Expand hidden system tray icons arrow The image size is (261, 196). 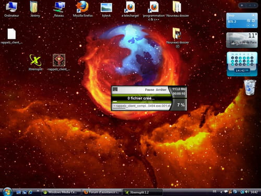(x=221, y=192)
